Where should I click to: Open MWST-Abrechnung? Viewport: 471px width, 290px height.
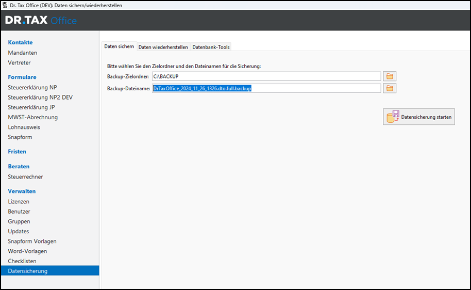(x=33, y=117)
